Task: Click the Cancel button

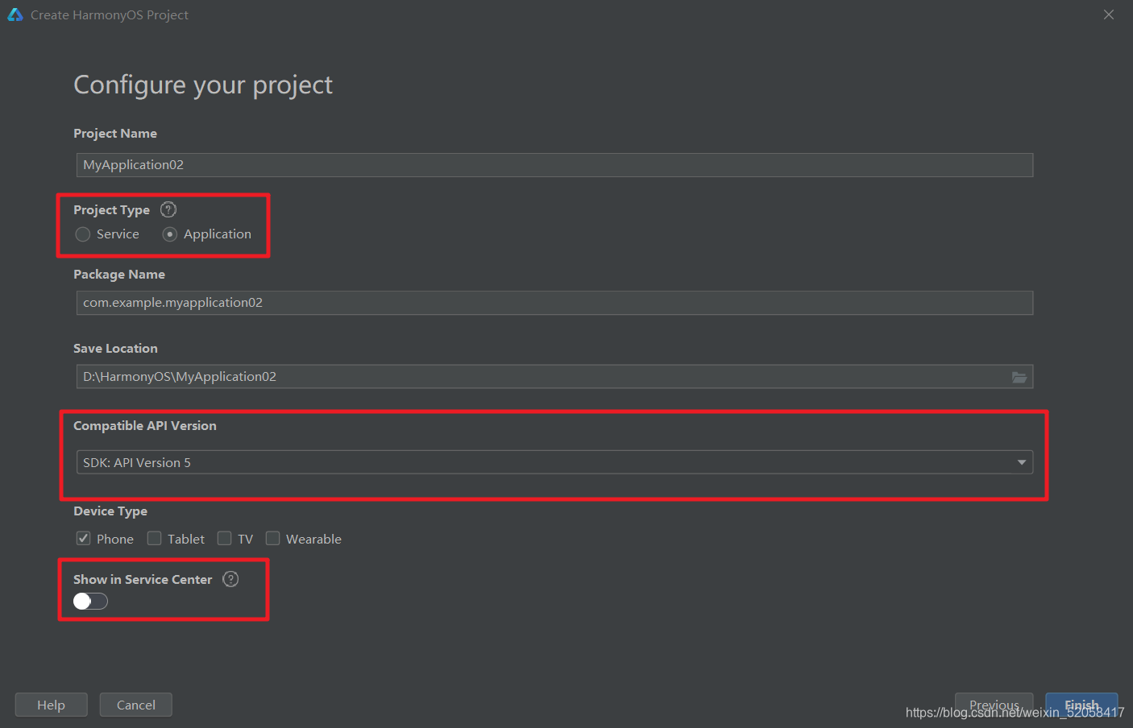Action: [136, 705]
